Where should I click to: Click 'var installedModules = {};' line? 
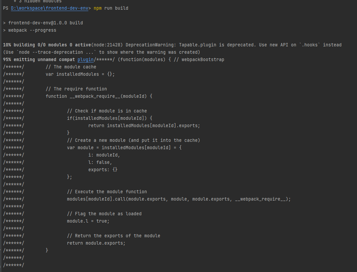click(x=80, y=74)
